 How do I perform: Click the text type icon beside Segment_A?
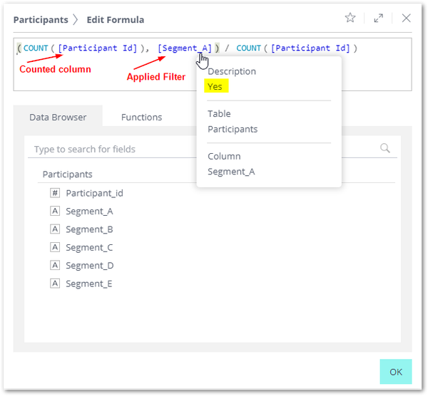55,211
